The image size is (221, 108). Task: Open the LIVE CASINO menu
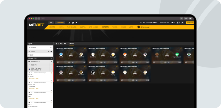click(94, 27)
